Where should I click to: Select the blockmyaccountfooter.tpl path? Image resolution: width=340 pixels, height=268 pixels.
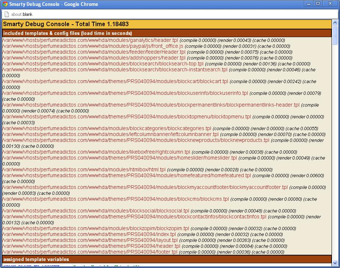coord(145,187)
